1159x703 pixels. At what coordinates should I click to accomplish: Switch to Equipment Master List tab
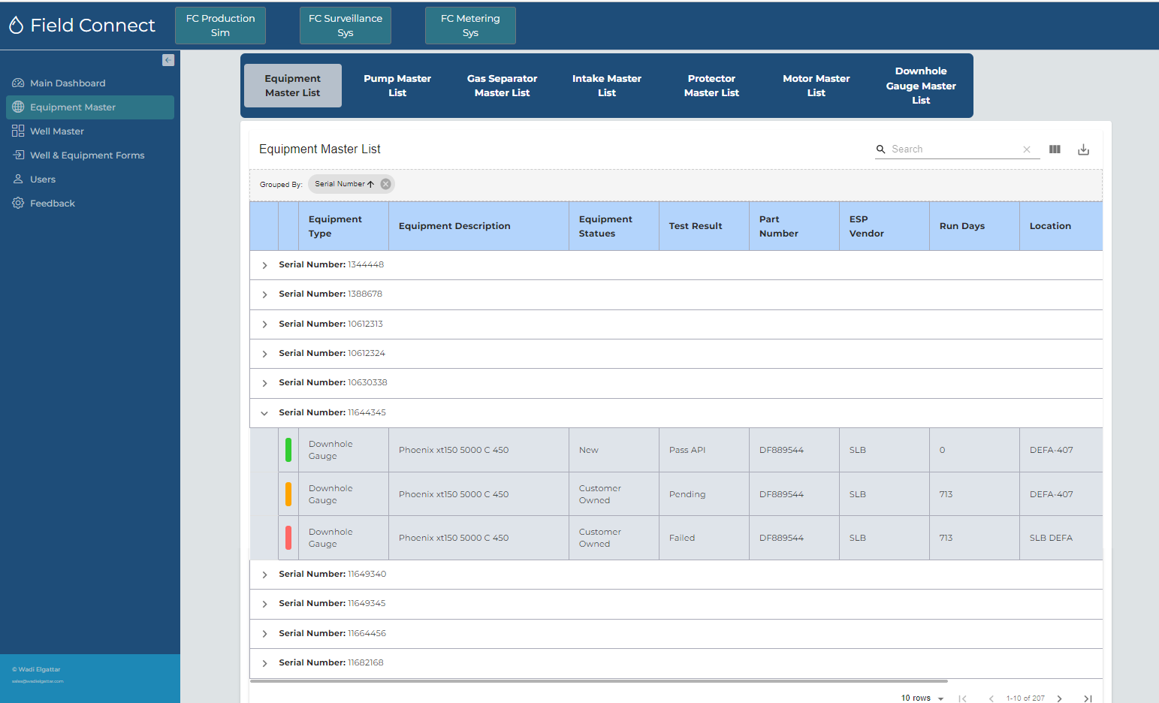(x=293, y=86)
